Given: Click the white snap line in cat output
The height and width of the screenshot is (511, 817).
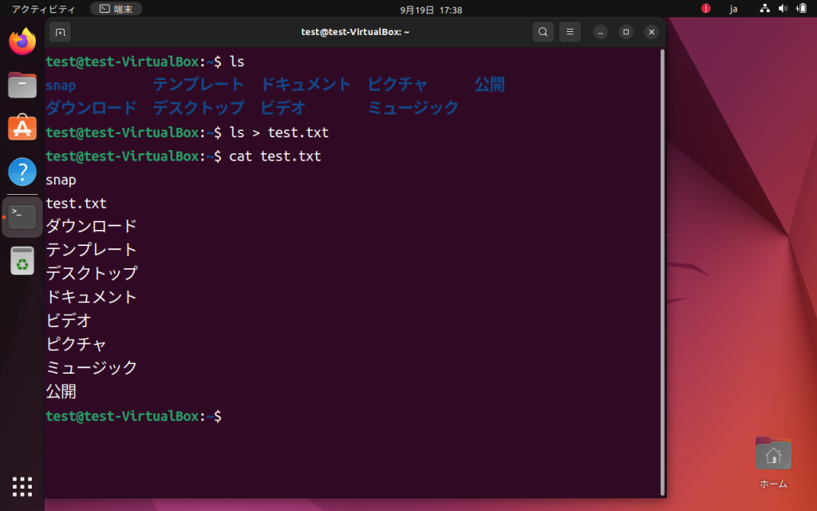Looking at the screenshot, I should click(x=61, y=180).
